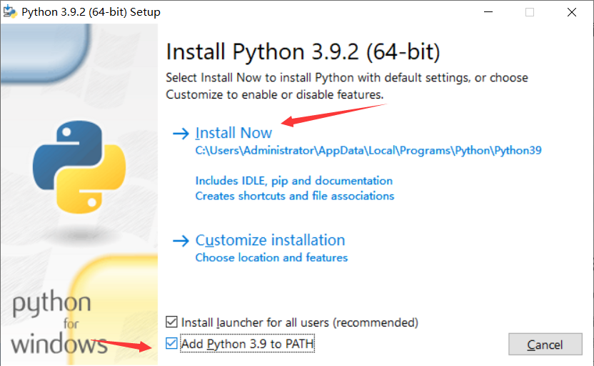Close the Python 3.9.2 Setup window
The image size is (594, 366).
click(x=572, y=12)
